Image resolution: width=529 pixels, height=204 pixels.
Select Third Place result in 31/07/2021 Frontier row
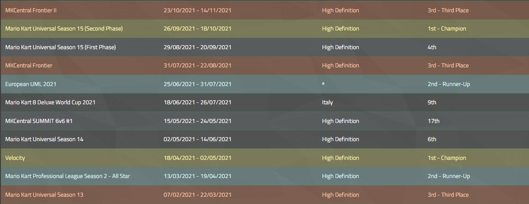point(448,66)
